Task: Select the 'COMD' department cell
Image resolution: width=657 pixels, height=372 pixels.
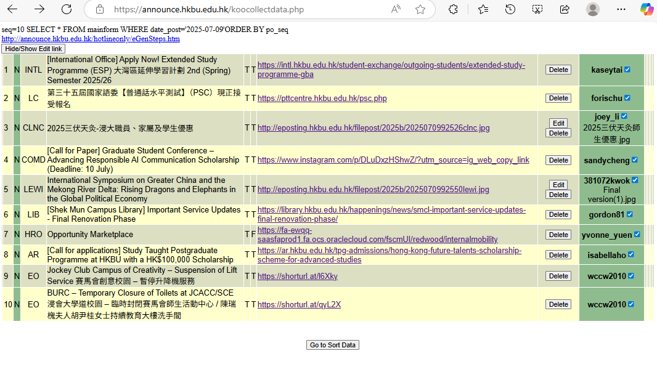Action: pos(33,160)
